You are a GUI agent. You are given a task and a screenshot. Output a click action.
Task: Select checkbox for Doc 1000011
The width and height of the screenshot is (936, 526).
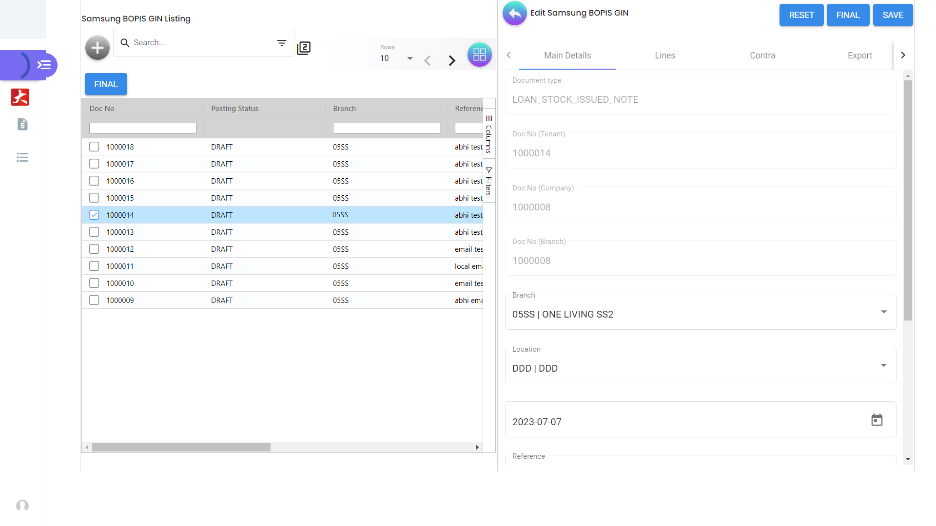[94, 266]
